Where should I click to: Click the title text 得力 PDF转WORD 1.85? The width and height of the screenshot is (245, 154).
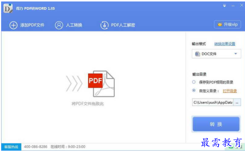35,8
